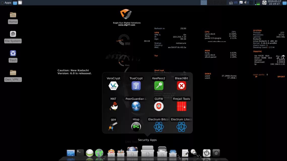The image size is (287, 161).
Task: Open BleachBit cleaner icon
Action: click(181, 86)
